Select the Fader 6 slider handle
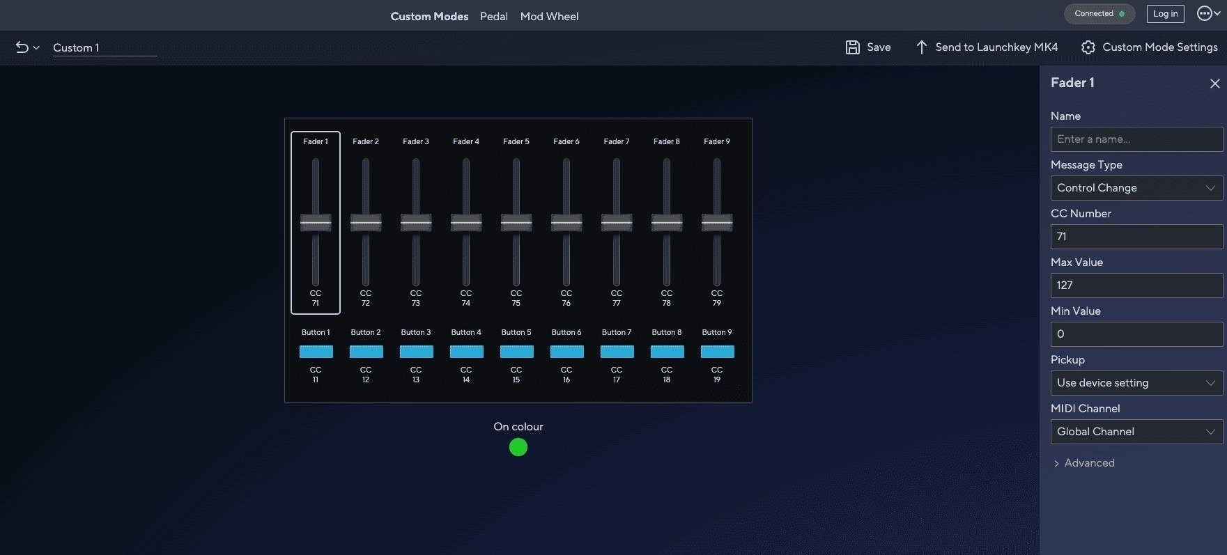Image resolution: width=1227 pixels, height=555 pixels. 566,223
